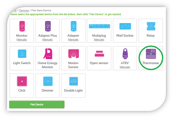
Task: Pick the pink Motion Sensor icon
Action: click(x=74, y=54)
